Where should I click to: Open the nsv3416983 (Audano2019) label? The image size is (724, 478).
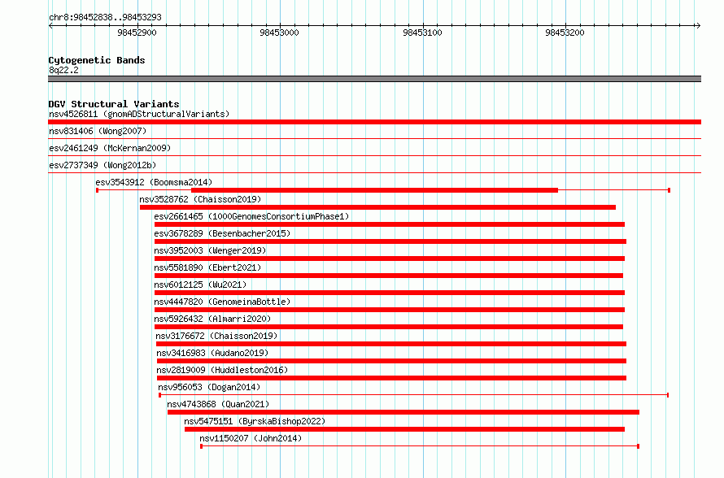pos(212,353)
